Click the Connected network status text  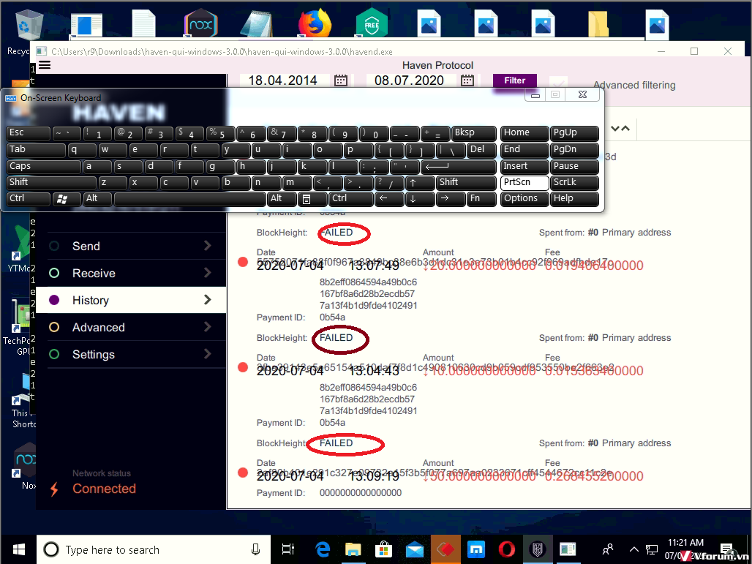click(104, 489)
